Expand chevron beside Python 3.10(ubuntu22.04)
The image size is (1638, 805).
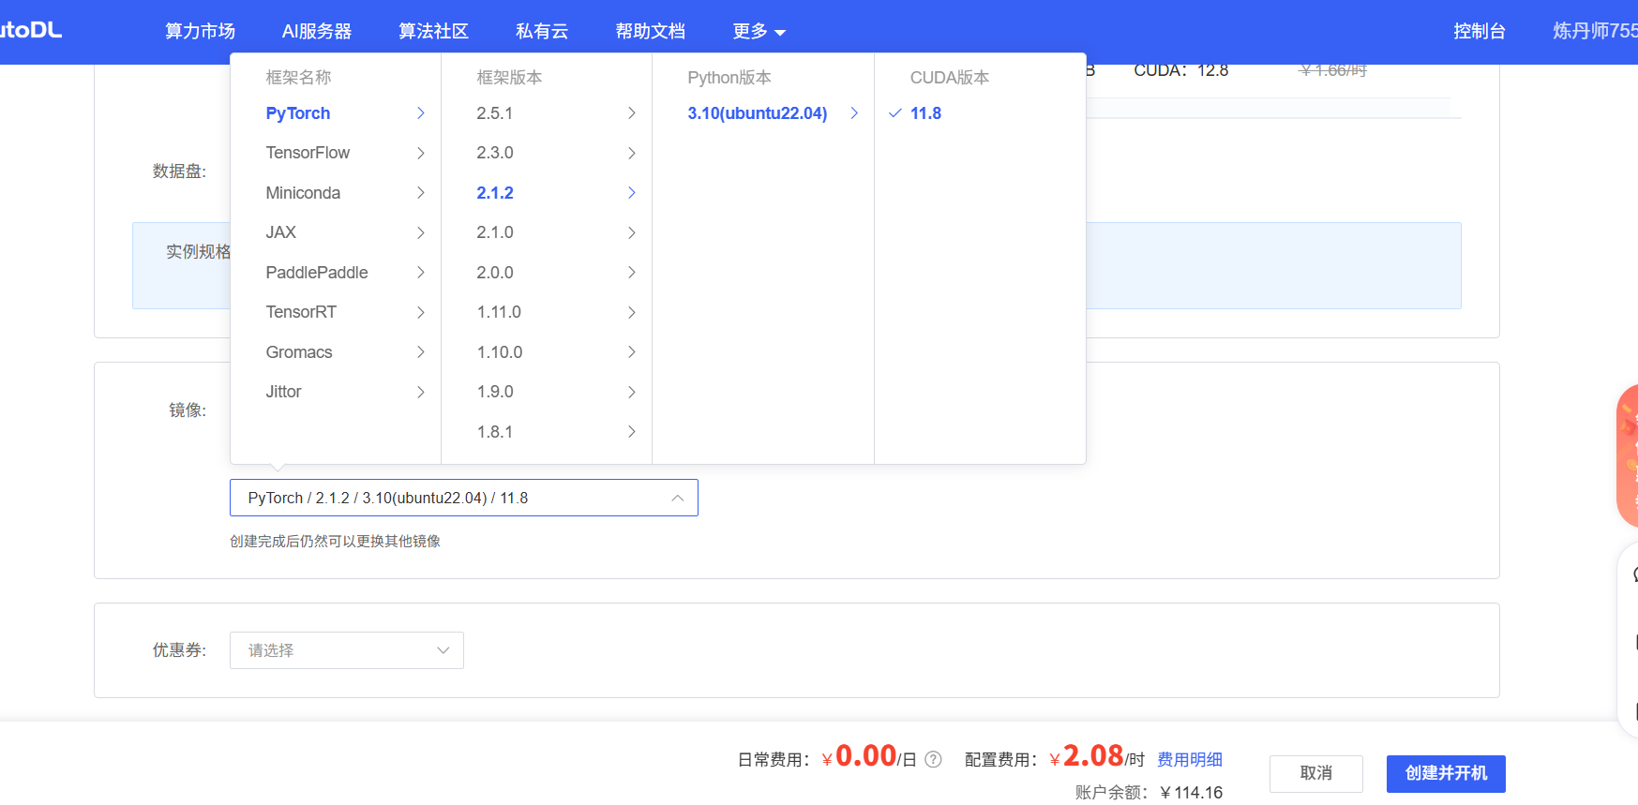coord(854,113)
